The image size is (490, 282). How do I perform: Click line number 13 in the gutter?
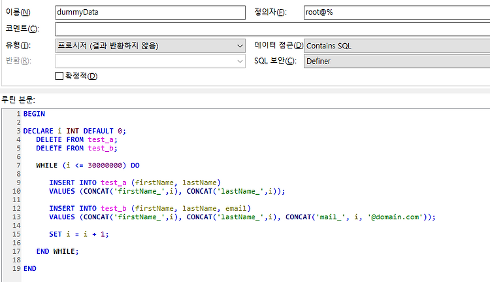[16, 217]
